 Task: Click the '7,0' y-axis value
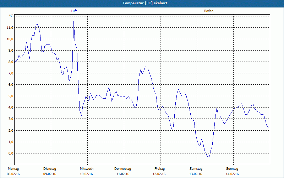tap(11, 73)
